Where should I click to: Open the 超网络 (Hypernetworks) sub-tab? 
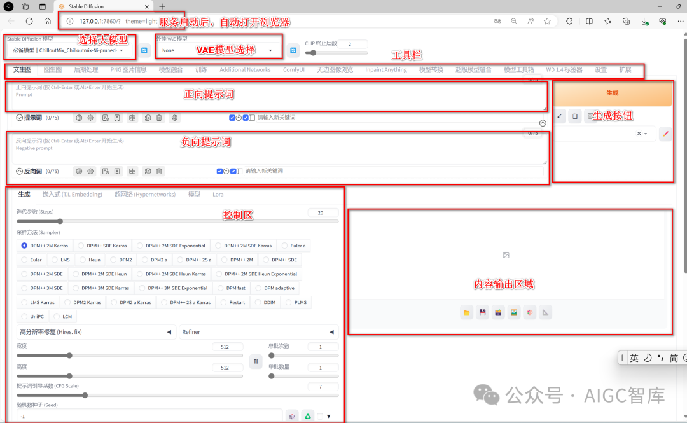(145, 195)
